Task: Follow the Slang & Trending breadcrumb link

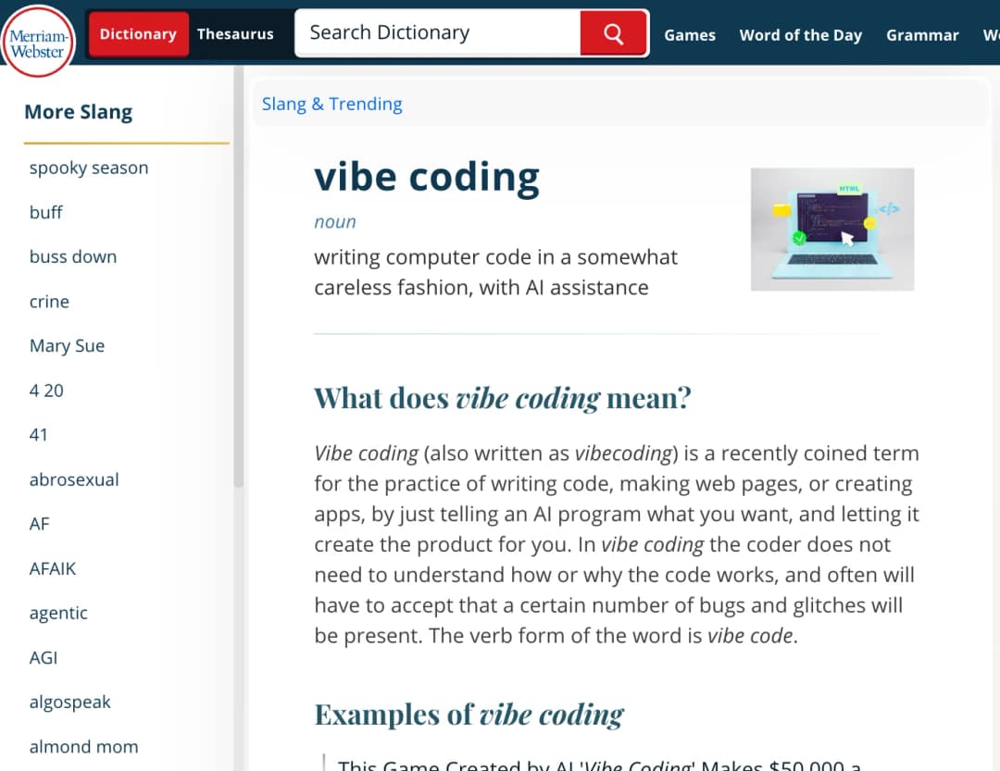Action: pyautogui.click(x=331, y=104)
